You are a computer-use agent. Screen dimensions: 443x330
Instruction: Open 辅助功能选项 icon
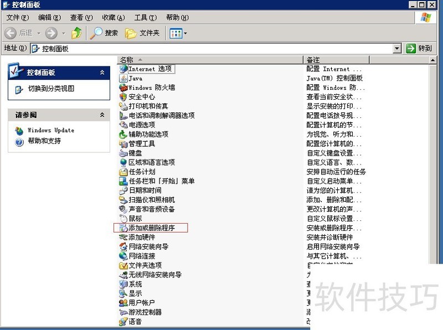(123, 134)
